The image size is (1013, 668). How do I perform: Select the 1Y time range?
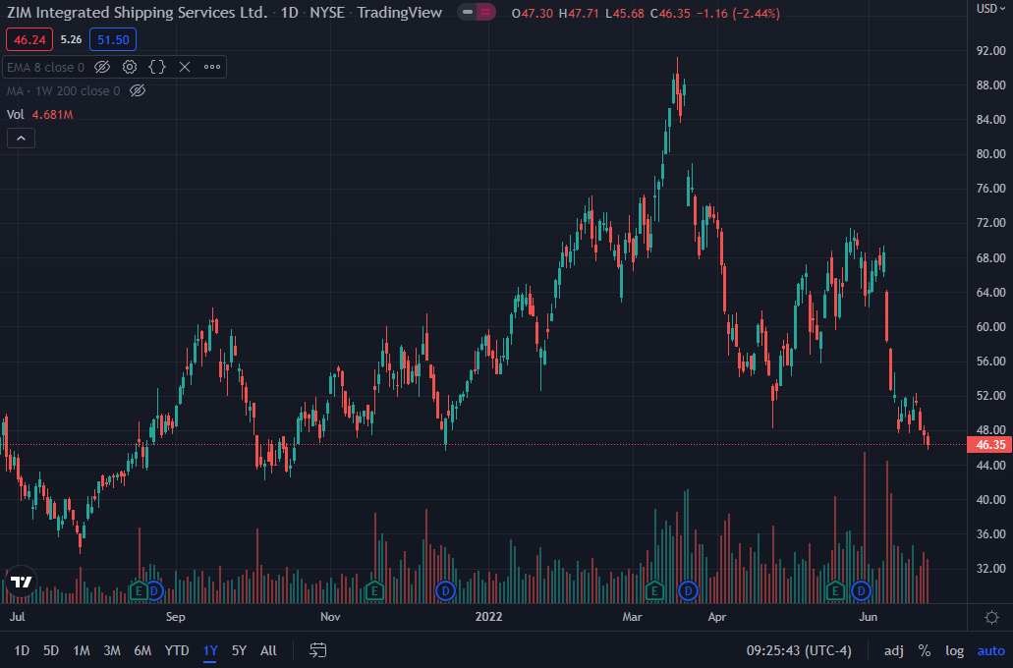(x=210, y=650)
